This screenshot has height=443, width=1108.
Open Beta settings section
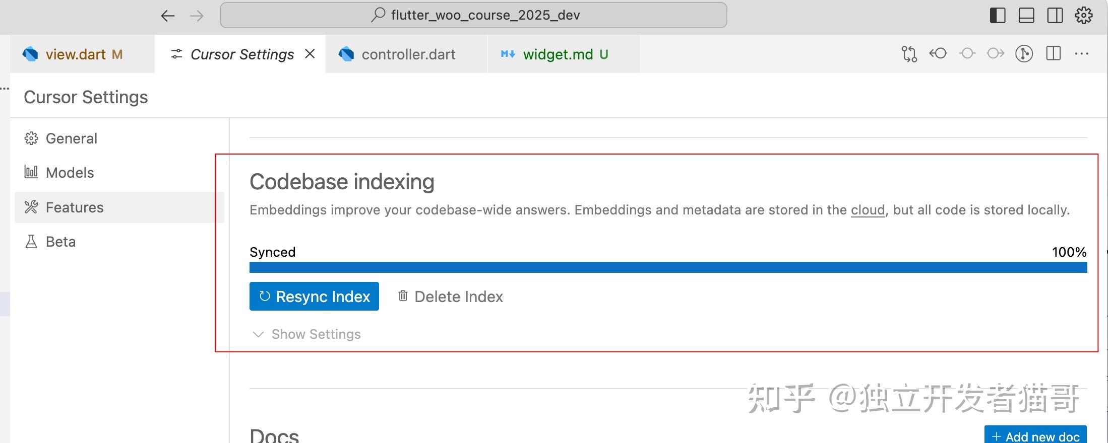click(x=119, y=242)
